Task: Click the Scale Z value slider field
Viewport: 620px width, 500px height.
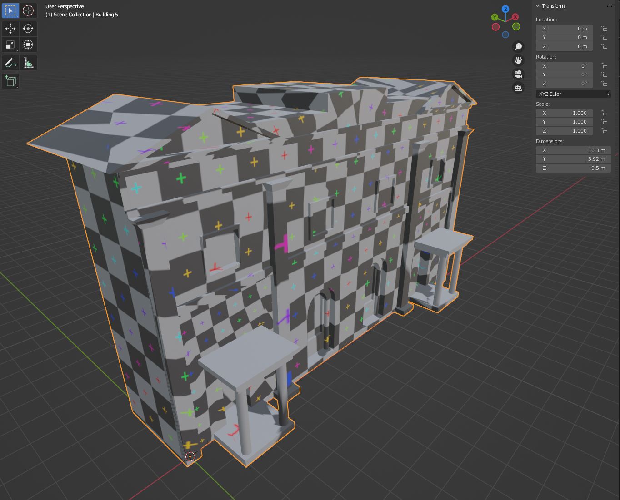Action: coord(564,131)
